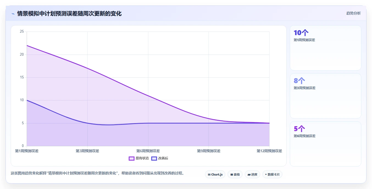Click the icon inside the 进度 chip

pos(249,174)
